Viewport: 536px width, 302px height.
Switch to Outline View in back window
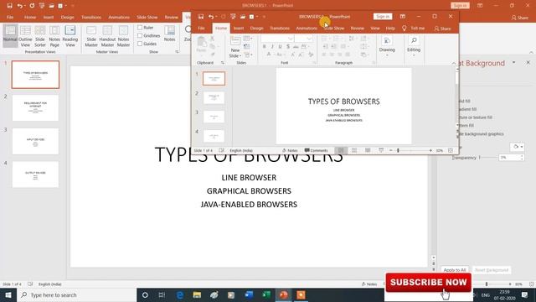tap(25, 36)
